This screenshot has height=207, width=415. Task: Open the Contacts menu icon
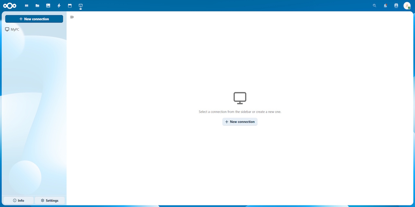(396, 6)
